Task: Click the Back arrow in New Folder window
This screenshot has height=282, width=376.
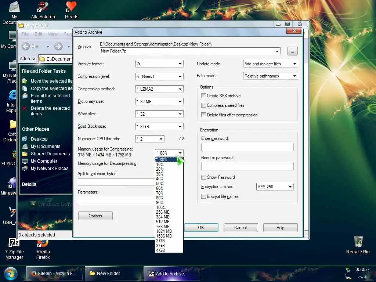Action: [26, 46]
